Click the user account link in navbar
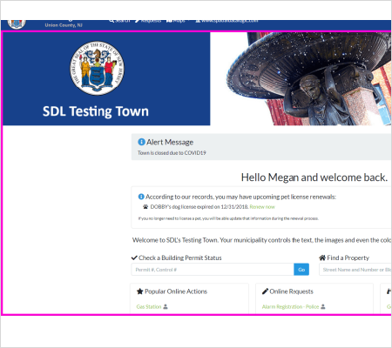Image resolution: width=392 pixels, height=348 pixels. point(226,21)
